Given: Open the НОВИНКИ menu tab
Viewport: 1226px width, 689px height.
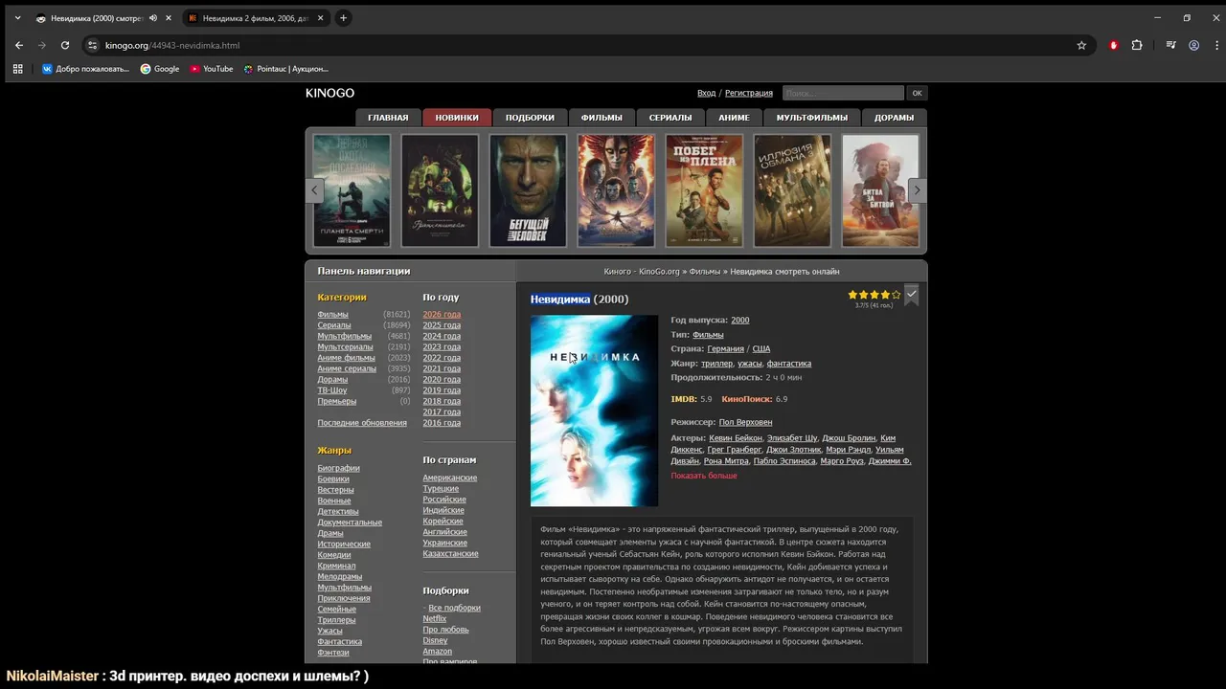Looking at the screenshot, I should (x=457, y=118).
